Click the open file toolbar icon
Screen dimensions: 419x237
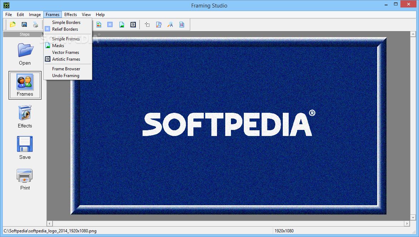[x=13, y=25]
